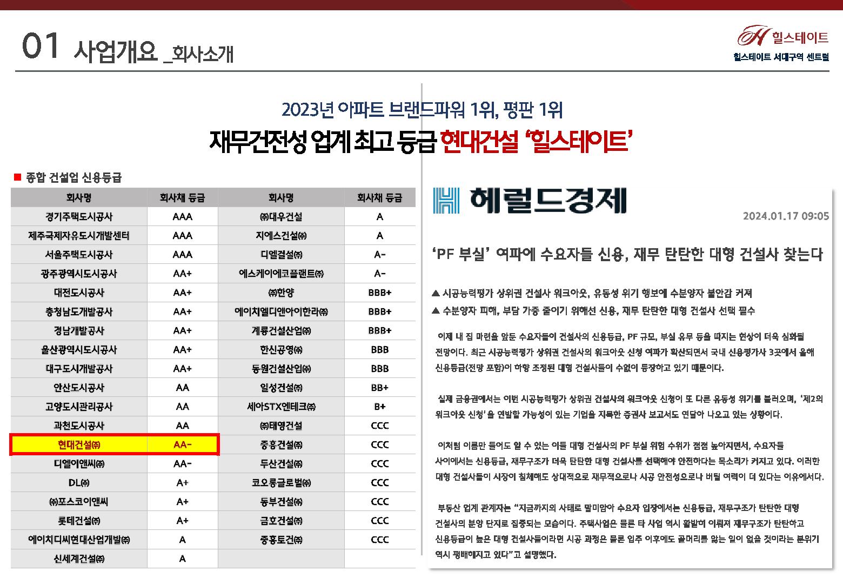Click the 서울주택도시공사 cell

[x=79, y=255]
